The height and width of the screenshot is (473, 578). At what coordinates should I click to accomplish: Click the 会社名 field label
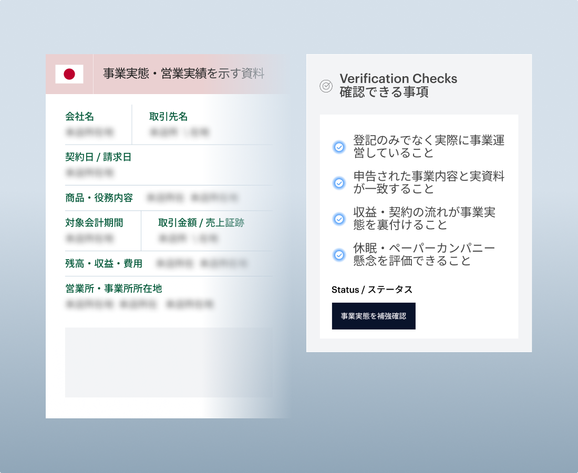pos(79,117)
